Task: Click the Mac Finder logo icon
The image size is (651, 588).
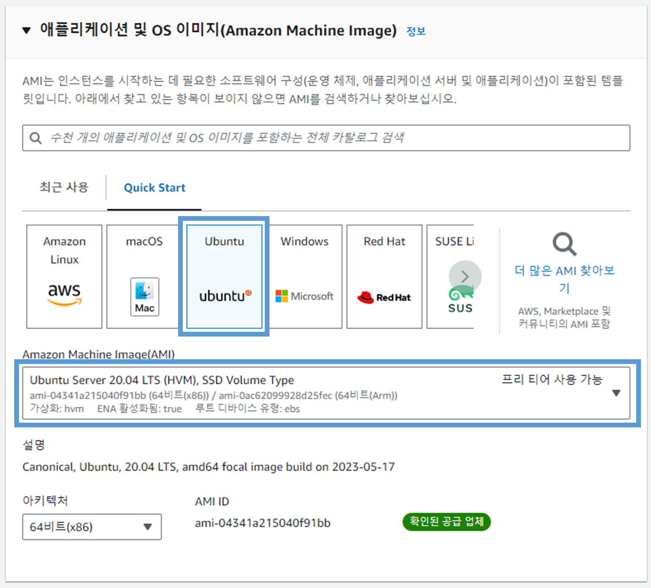Action: pyautogui.click(x=144, y=297)
